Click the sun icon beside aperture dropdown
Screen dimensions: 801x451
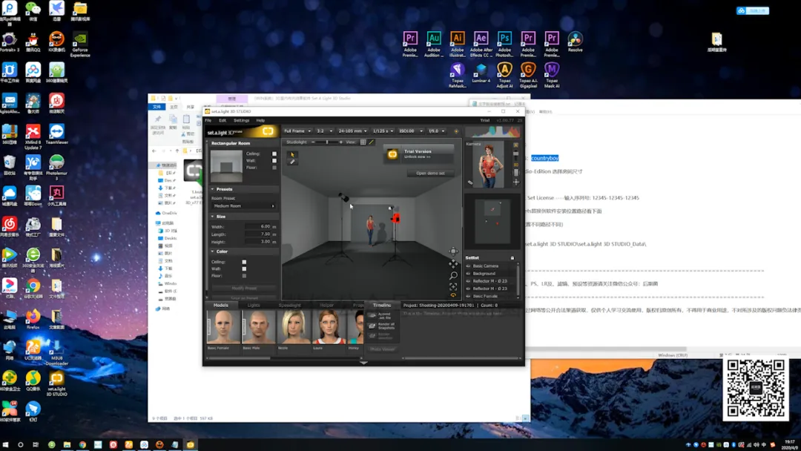click(x=456, y=131)
